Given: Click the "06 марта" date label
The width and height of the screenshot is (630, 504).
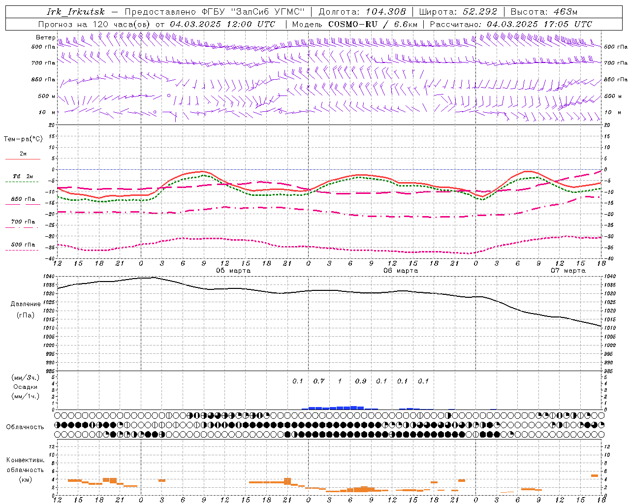Looking at the screenshot, I should 401,271.
